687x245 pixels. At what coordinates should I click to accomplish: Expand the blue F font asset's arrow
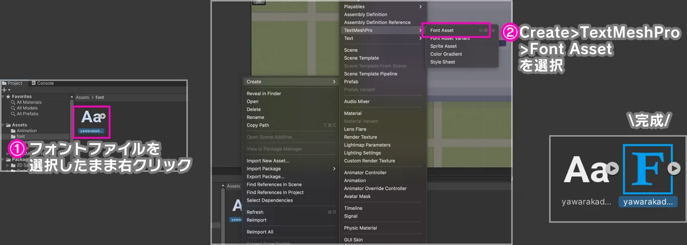tap(670, 168)
